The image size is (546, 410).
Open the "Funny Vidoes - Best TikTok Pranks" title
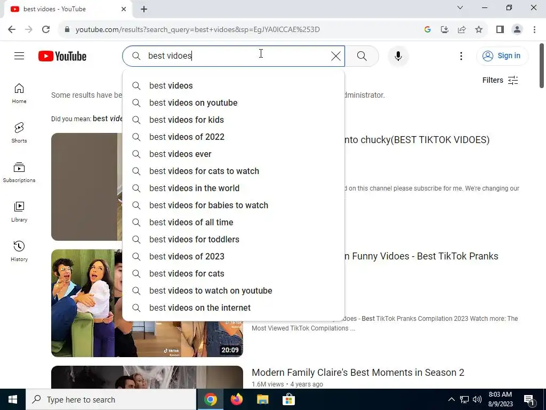[421, 256]
